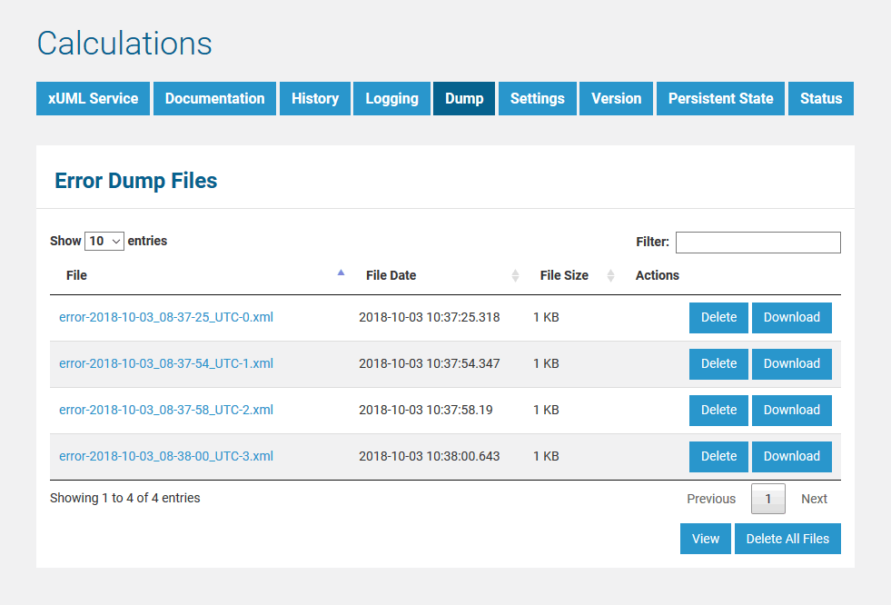Sort table by File column arrow

click(x=341, y=273)
